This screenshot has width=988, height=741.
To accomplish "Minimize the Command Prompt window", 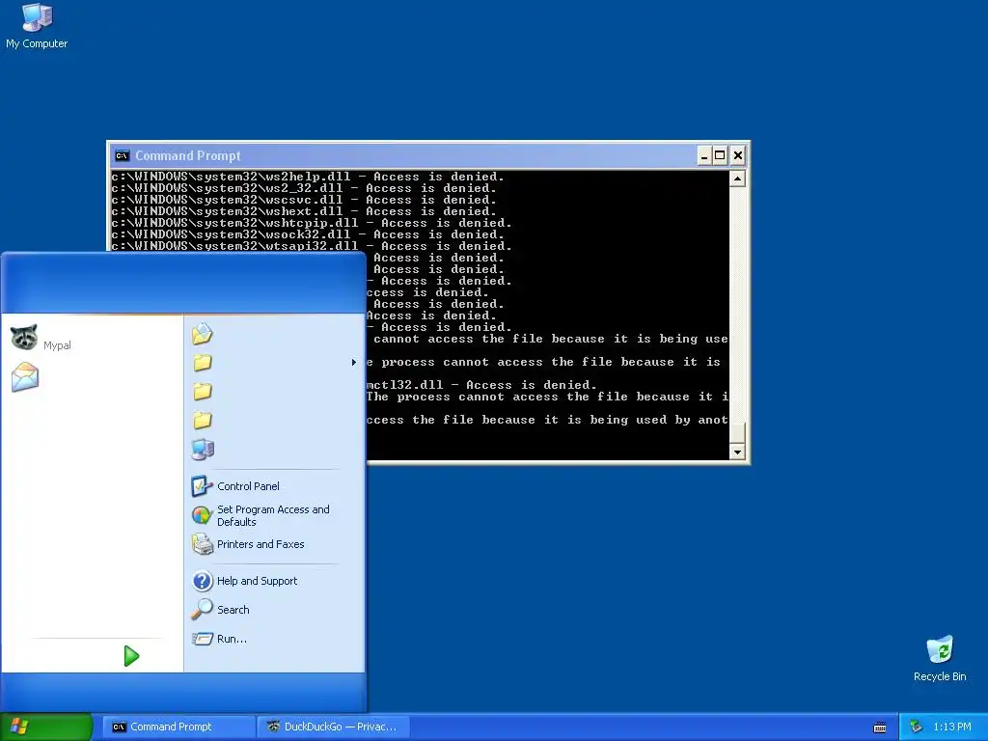I will [704, 155].
